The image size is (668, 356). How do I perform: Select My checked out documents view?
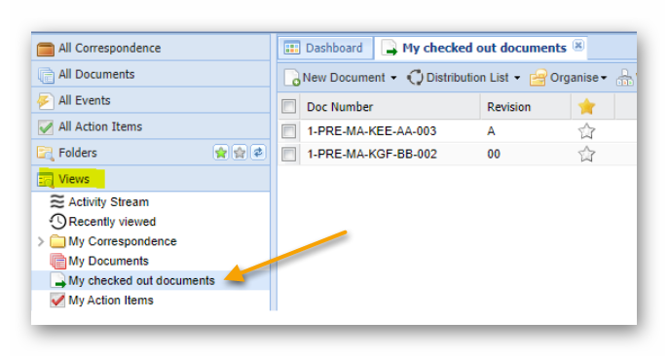click(x=141, y=281)
